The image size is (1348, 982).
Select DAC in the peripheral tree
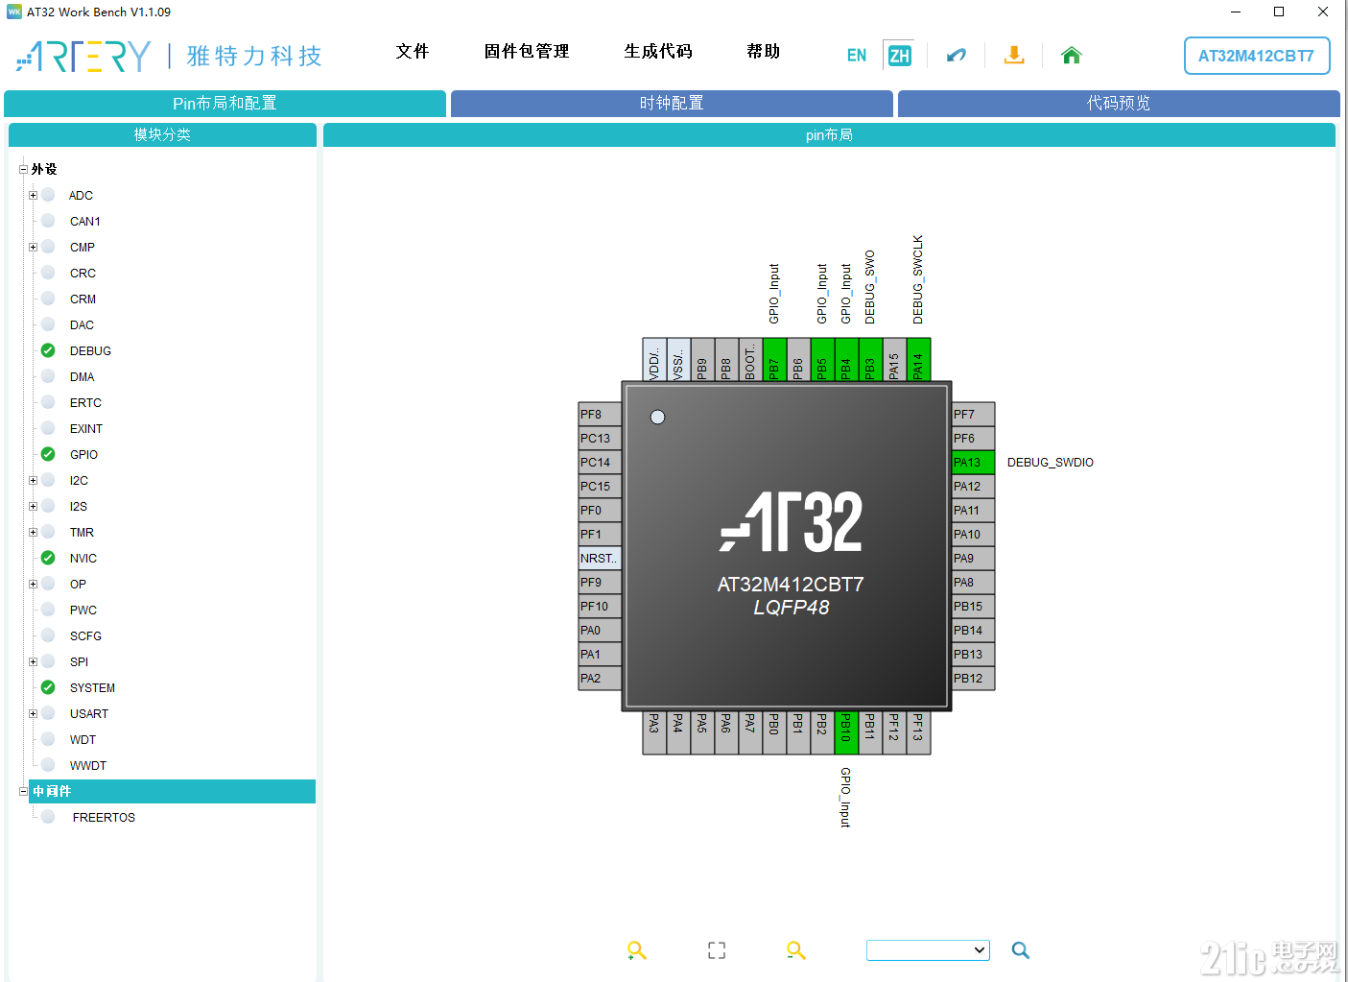[82, 325]
